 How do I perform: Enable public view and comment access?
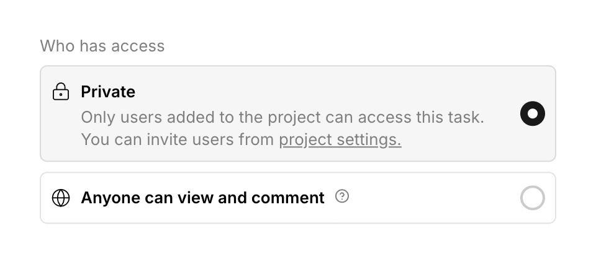(532, 198)
